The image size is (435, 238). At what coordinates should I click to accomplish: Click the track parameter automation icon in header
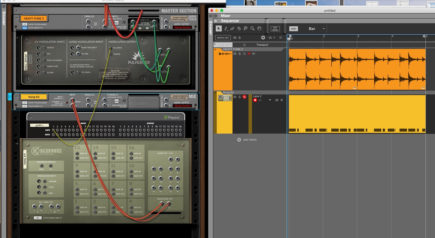(x=270, y=38)
